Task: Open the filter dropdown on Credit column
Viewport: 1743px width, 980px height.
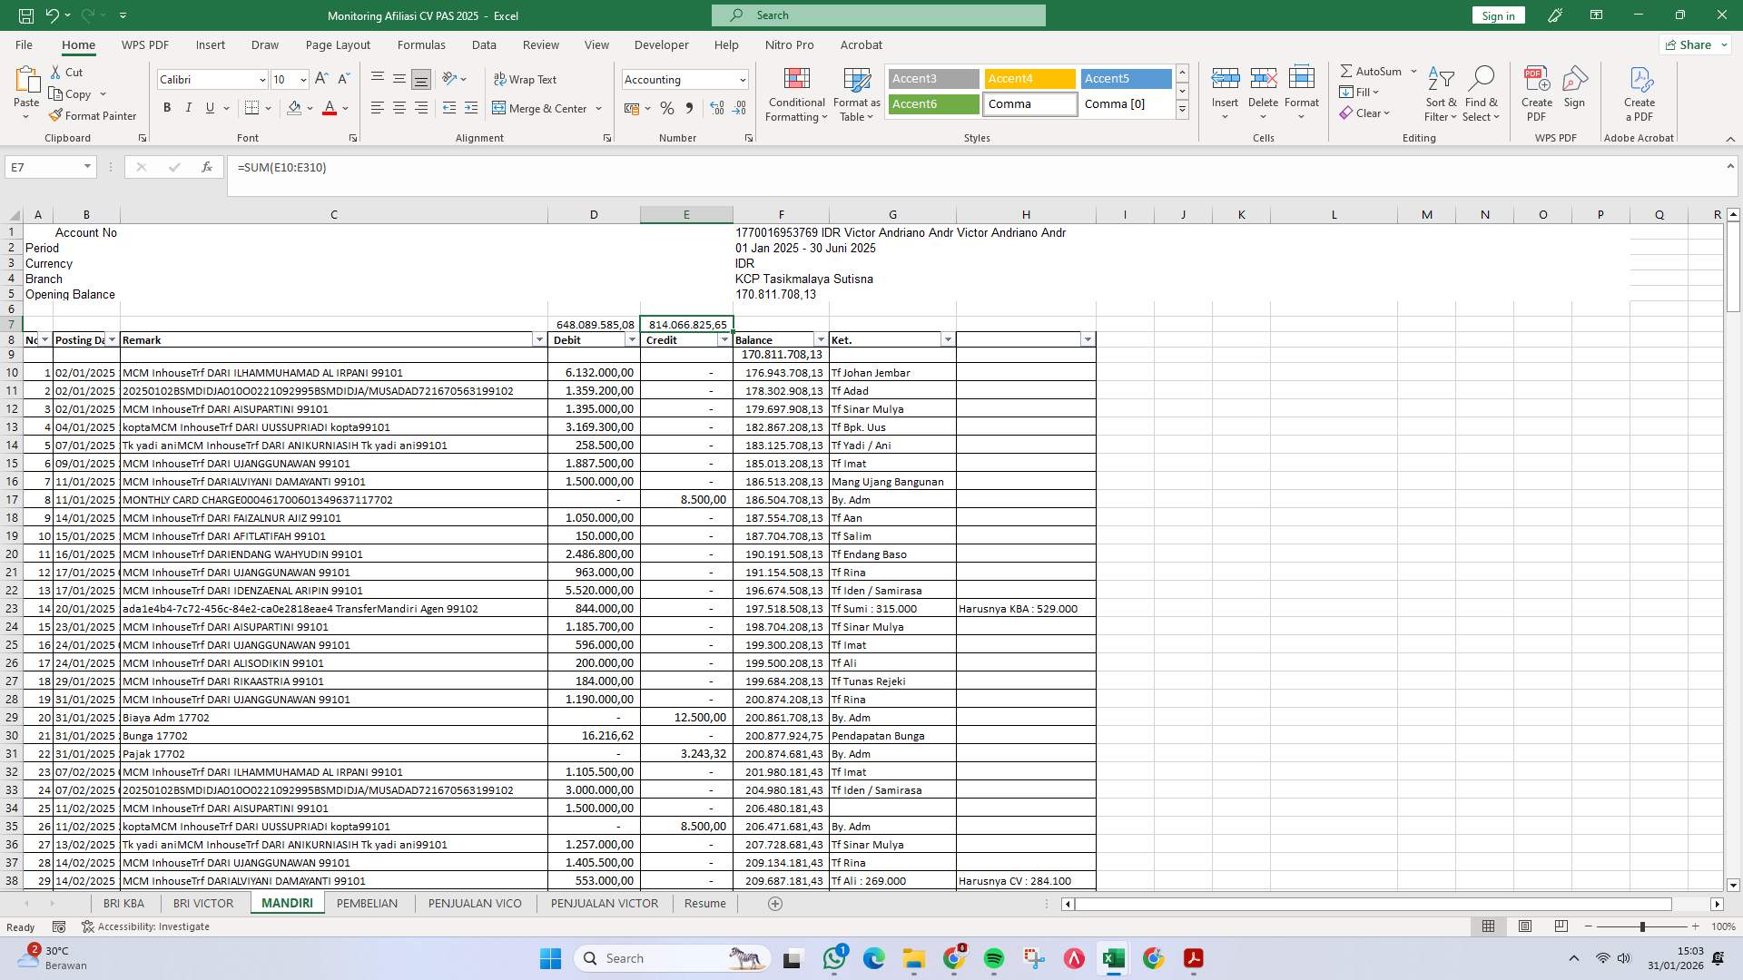Action: [x=724, y=339]
